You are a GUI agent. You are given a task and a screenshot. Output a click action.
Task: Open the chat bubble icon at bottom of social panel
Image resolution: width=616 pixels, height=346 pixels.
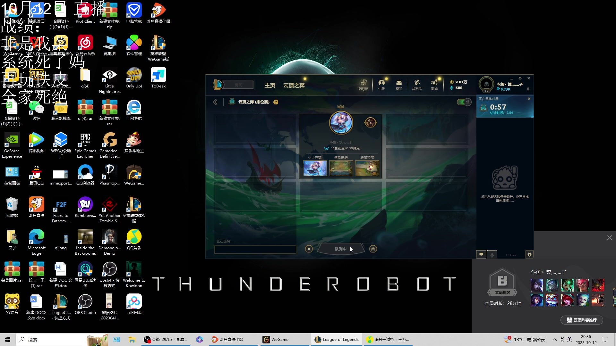[481, 254]
